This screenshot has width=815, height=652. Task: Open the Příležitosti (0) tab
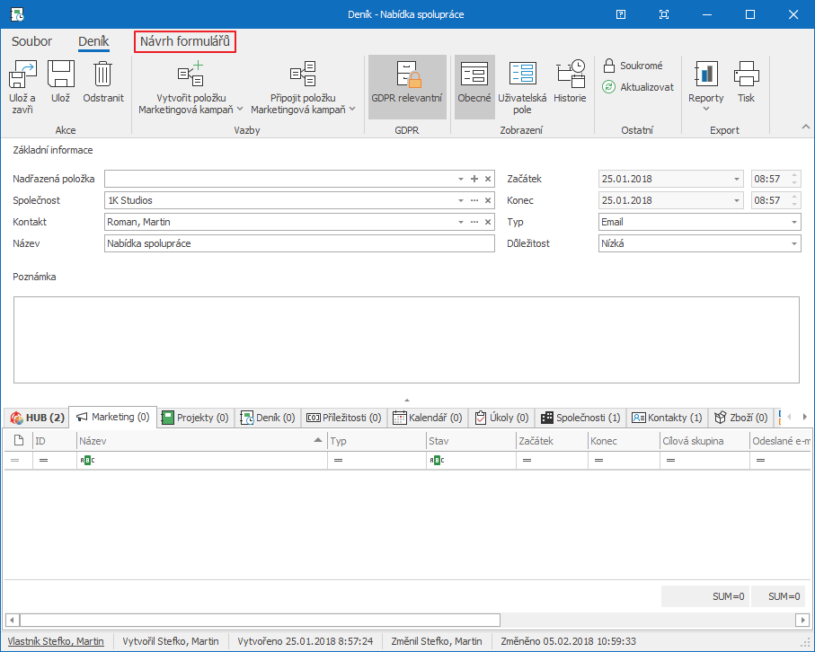343,418
